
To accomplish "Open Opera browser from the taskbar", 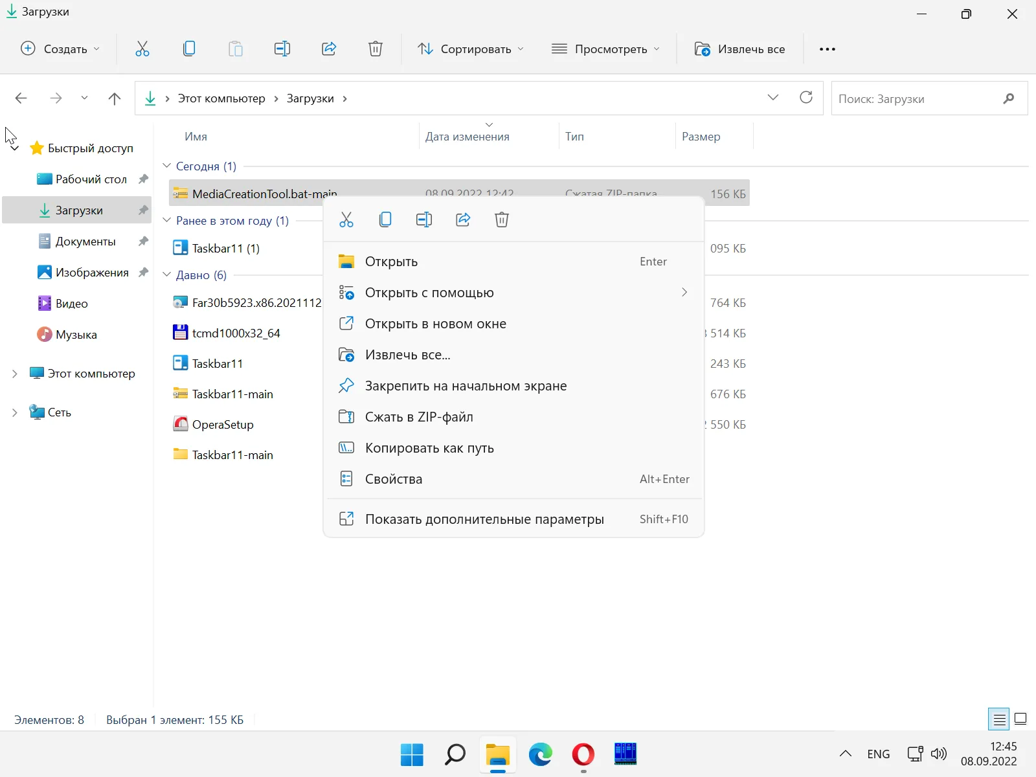I will click(x=583, y=754).
